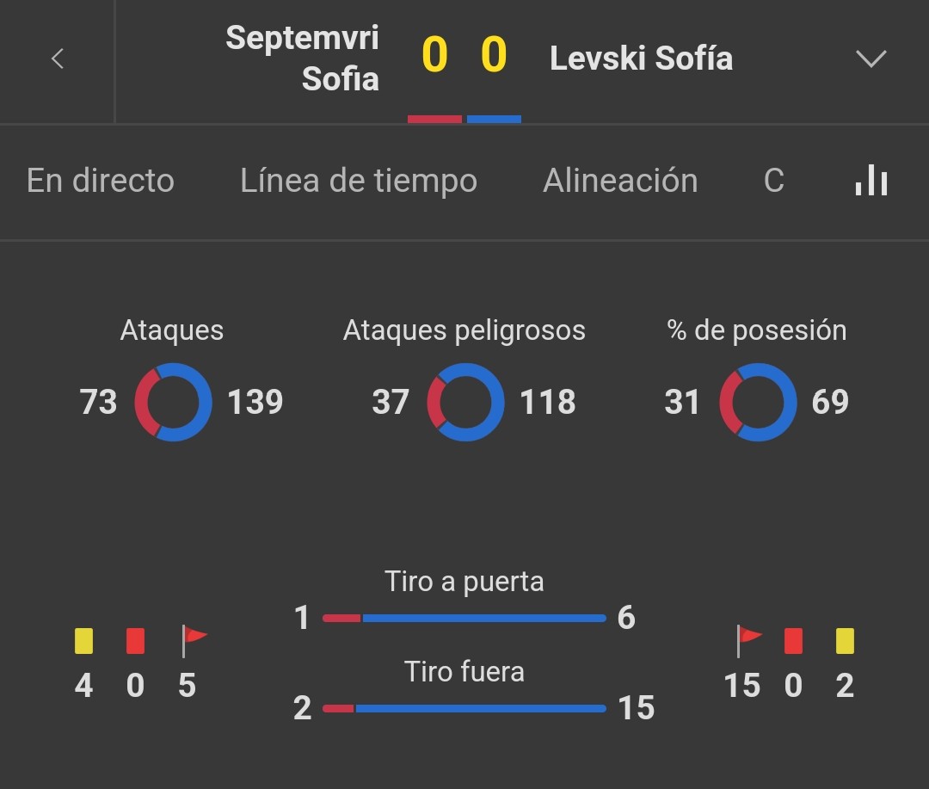Open the statistics bar chart tab

pyautogui.click(x=871, y=180)
